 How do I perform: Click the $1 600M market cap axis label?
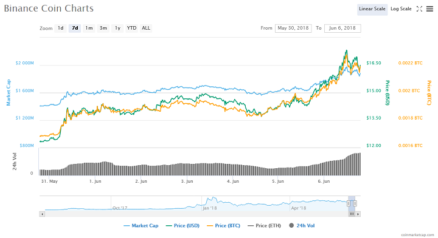[24, 90]
